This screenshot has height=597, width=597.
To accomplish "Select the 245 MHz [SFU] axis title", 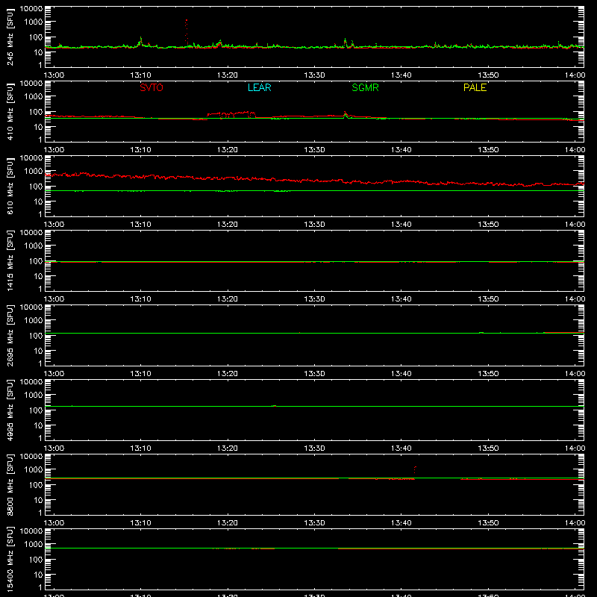I will click(10, 37).
